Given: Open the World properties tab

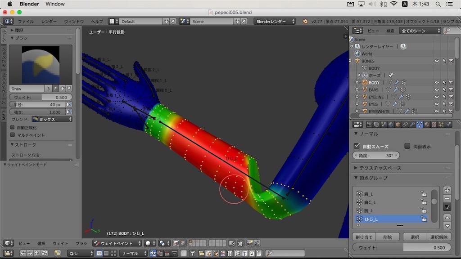Looking at the screenshot, I should pyautogui.click(x=391, y=125).
